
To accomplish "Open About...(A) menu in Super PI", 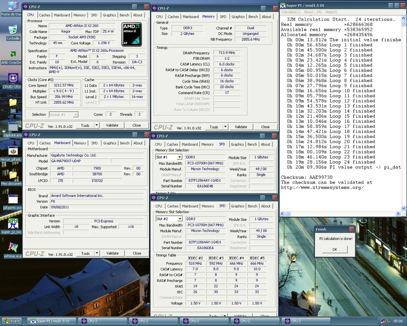I will tap(313, 12).
